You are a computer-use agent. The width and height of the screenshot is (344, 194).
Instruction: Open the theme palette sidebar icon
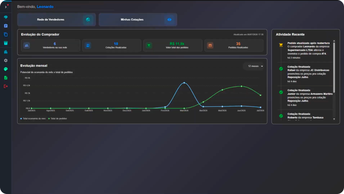(x=6, y=69)
